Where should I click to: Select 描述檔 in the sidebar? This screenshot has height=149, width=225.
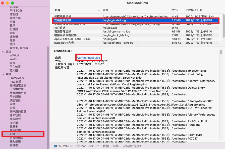click(14, 123)
